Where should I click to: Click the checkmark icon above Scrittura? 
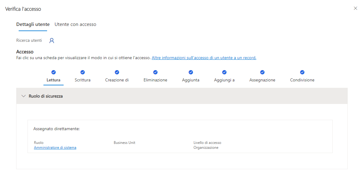(x=83, y=72)
